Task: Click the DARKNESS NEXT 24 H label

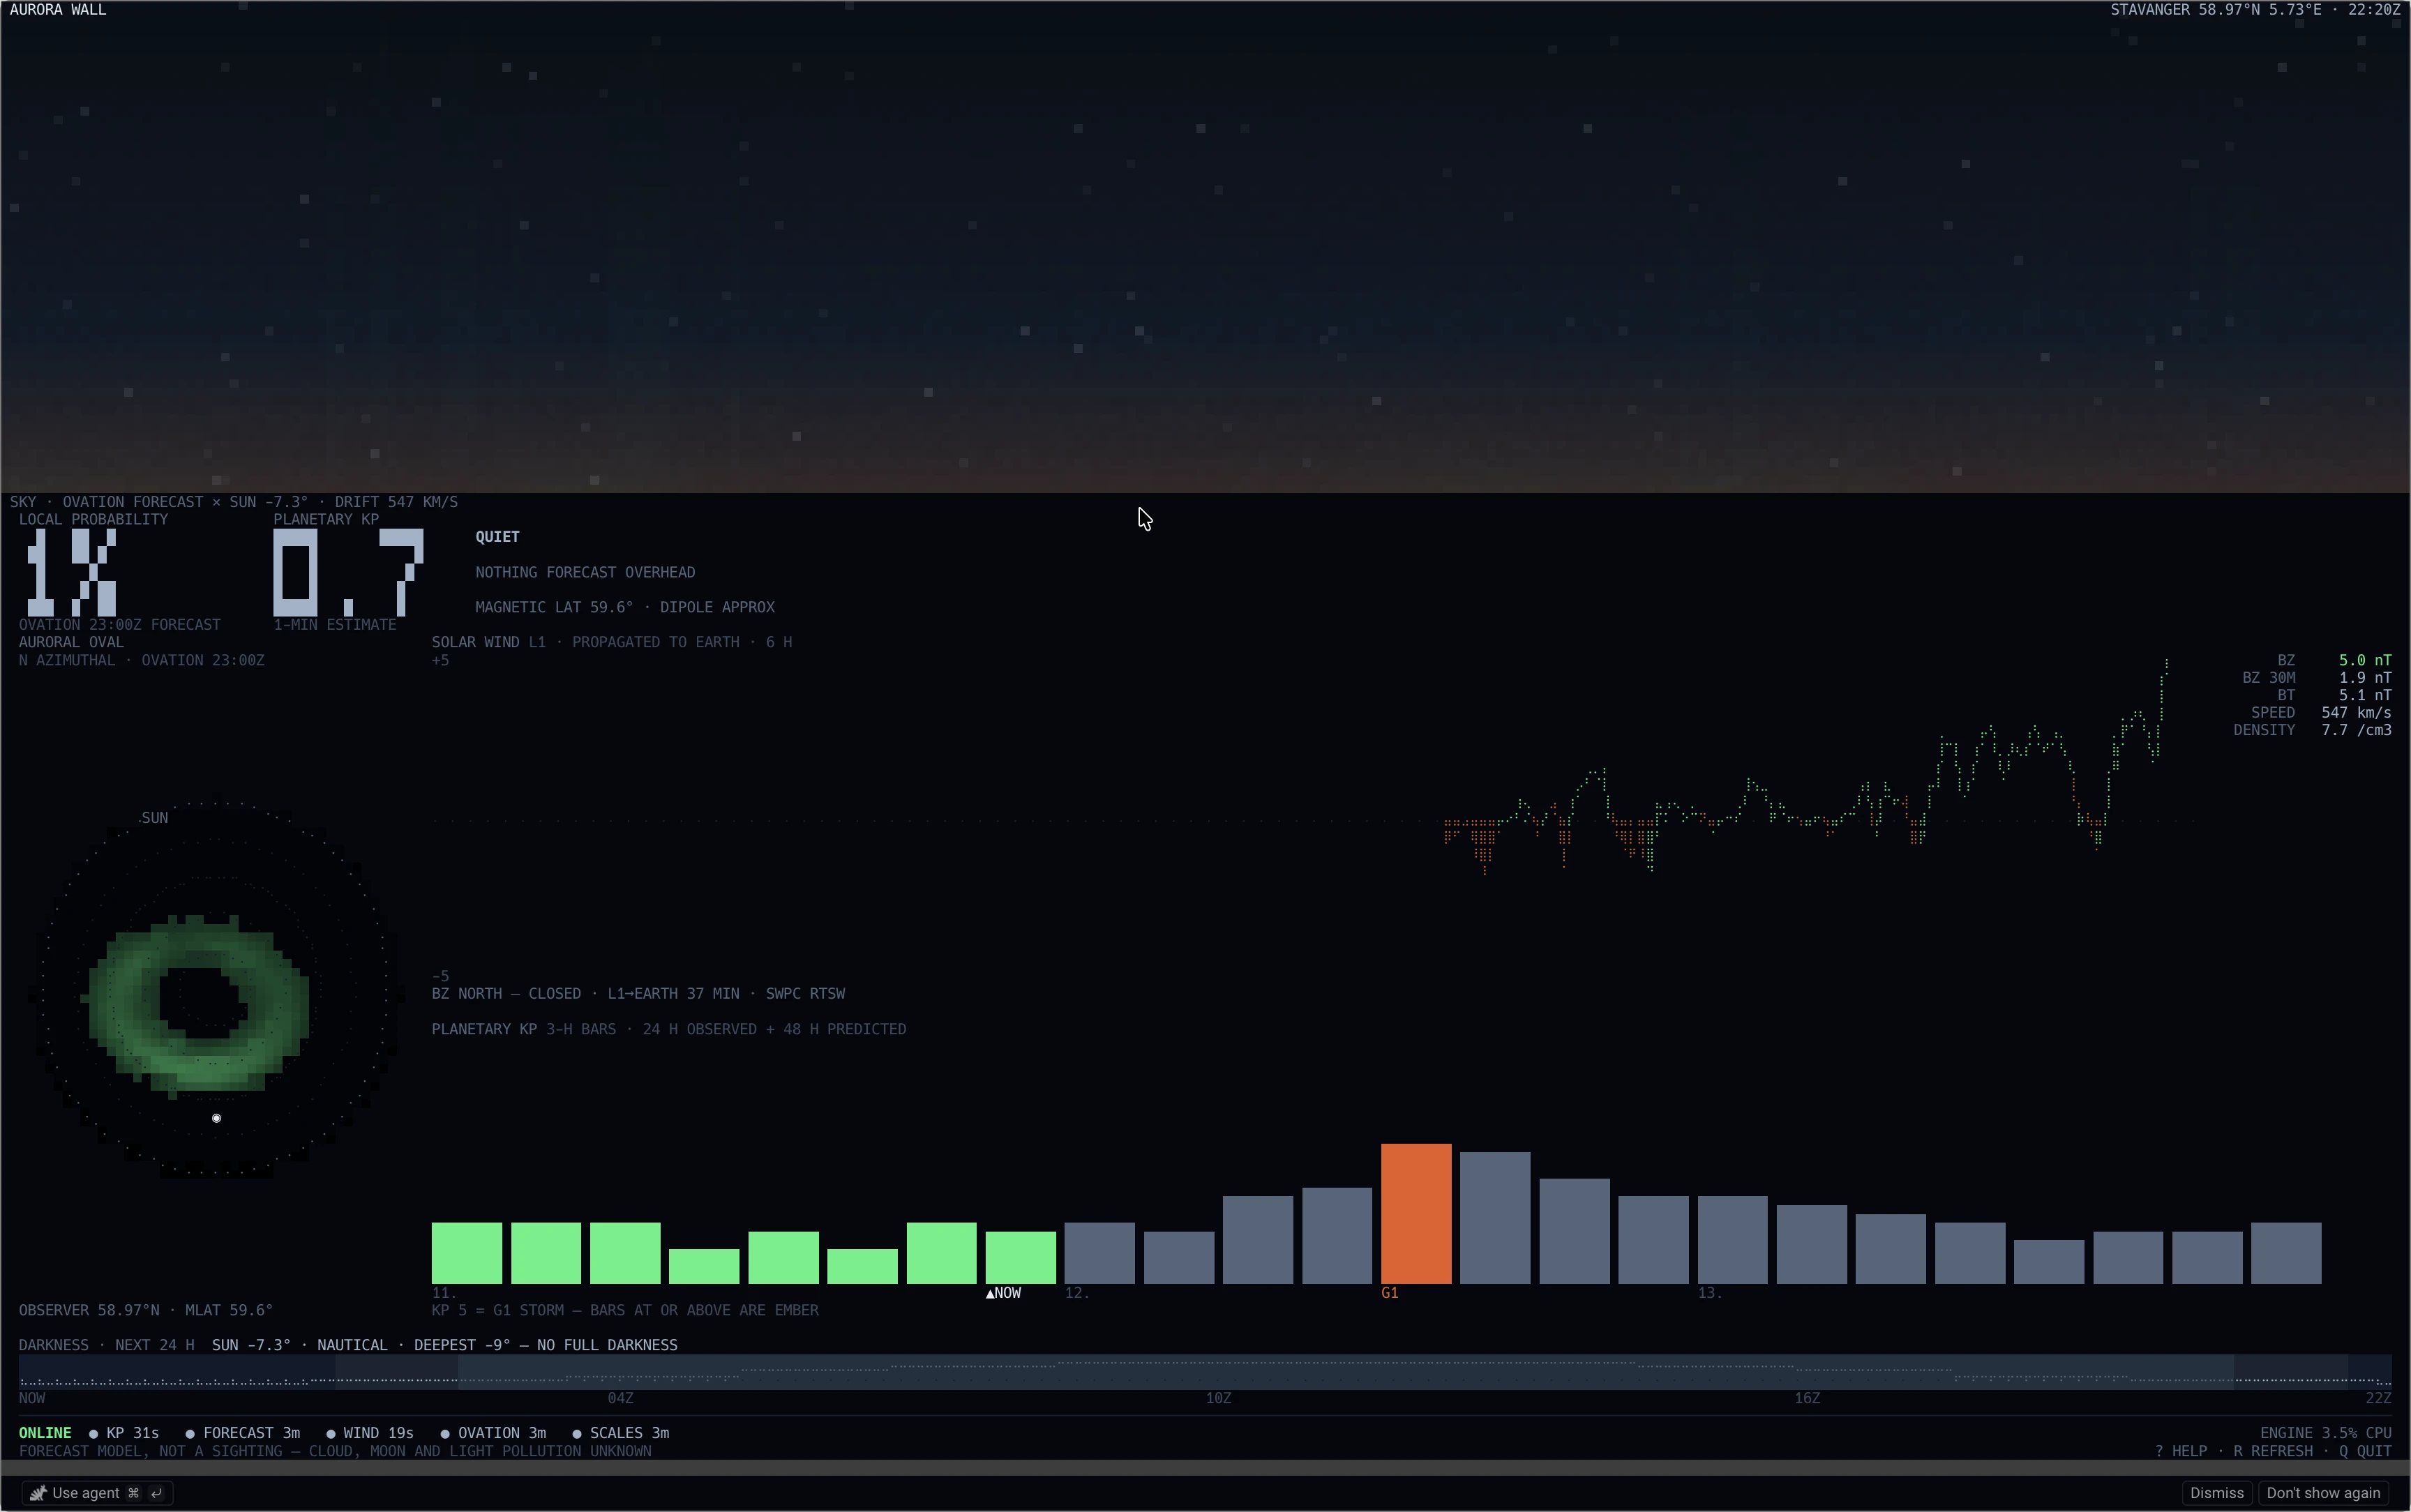Action: click(x=106, y=1345)
